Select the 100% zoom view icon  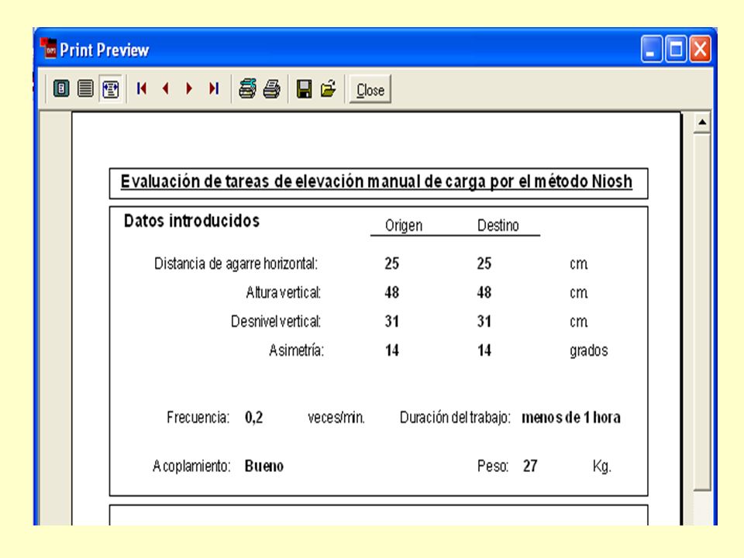[85, 88]
